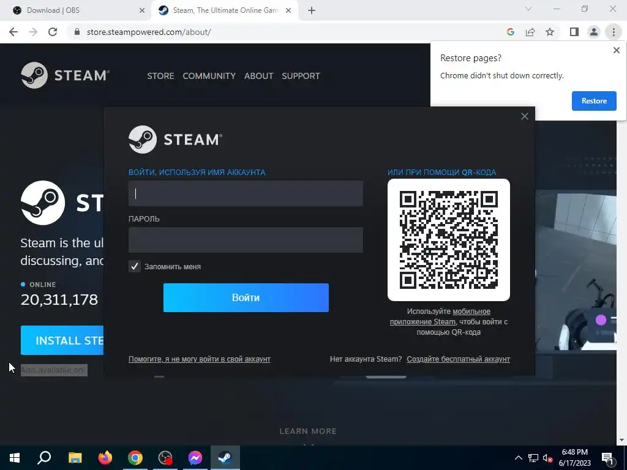Dismiss the Restore pages popup
This screenshot has width=627, height=470.
coord(616,50)
